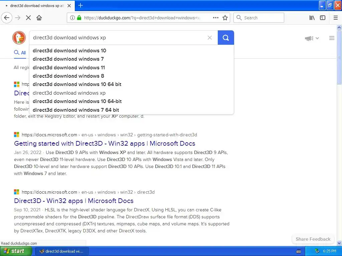Open Getting started with Direct3D link
Image resolution: width=342 pixels, height=256 pixels.
click(105, 143)
